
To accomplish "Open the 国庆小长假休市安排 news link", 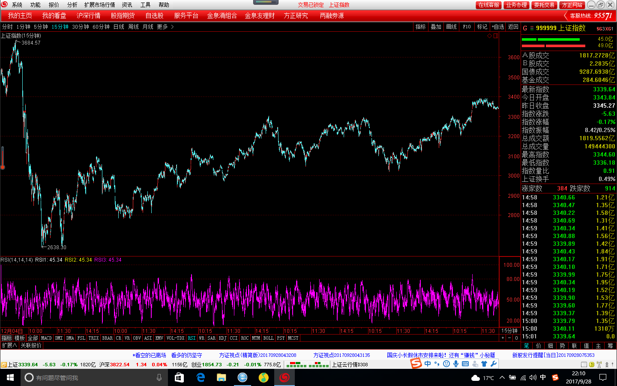I will click(x=441, y=355).
